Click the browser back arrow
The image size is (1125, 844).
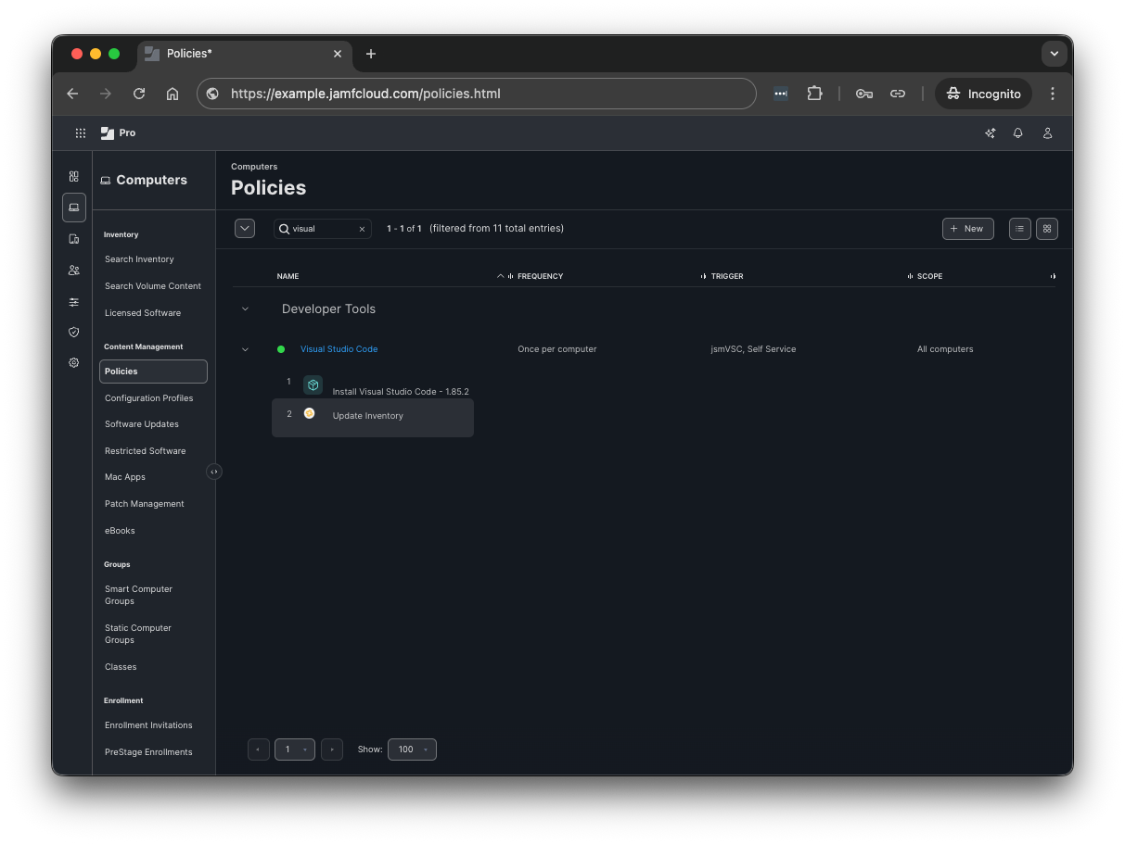click(72, 94)
